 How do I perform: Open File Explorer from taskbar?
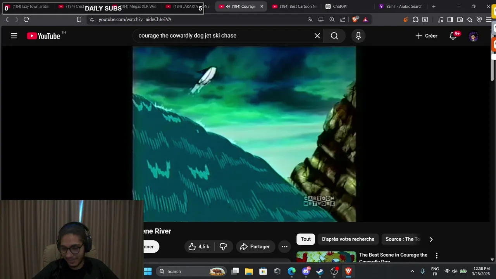coord(249,272)
